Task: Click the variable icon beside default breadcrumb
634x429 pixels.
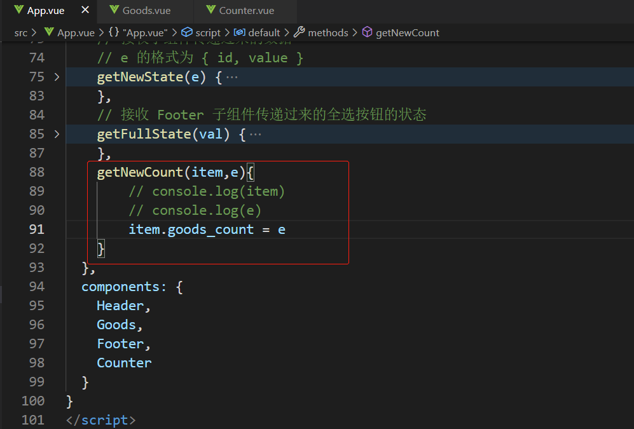Action: coord(239,32)
